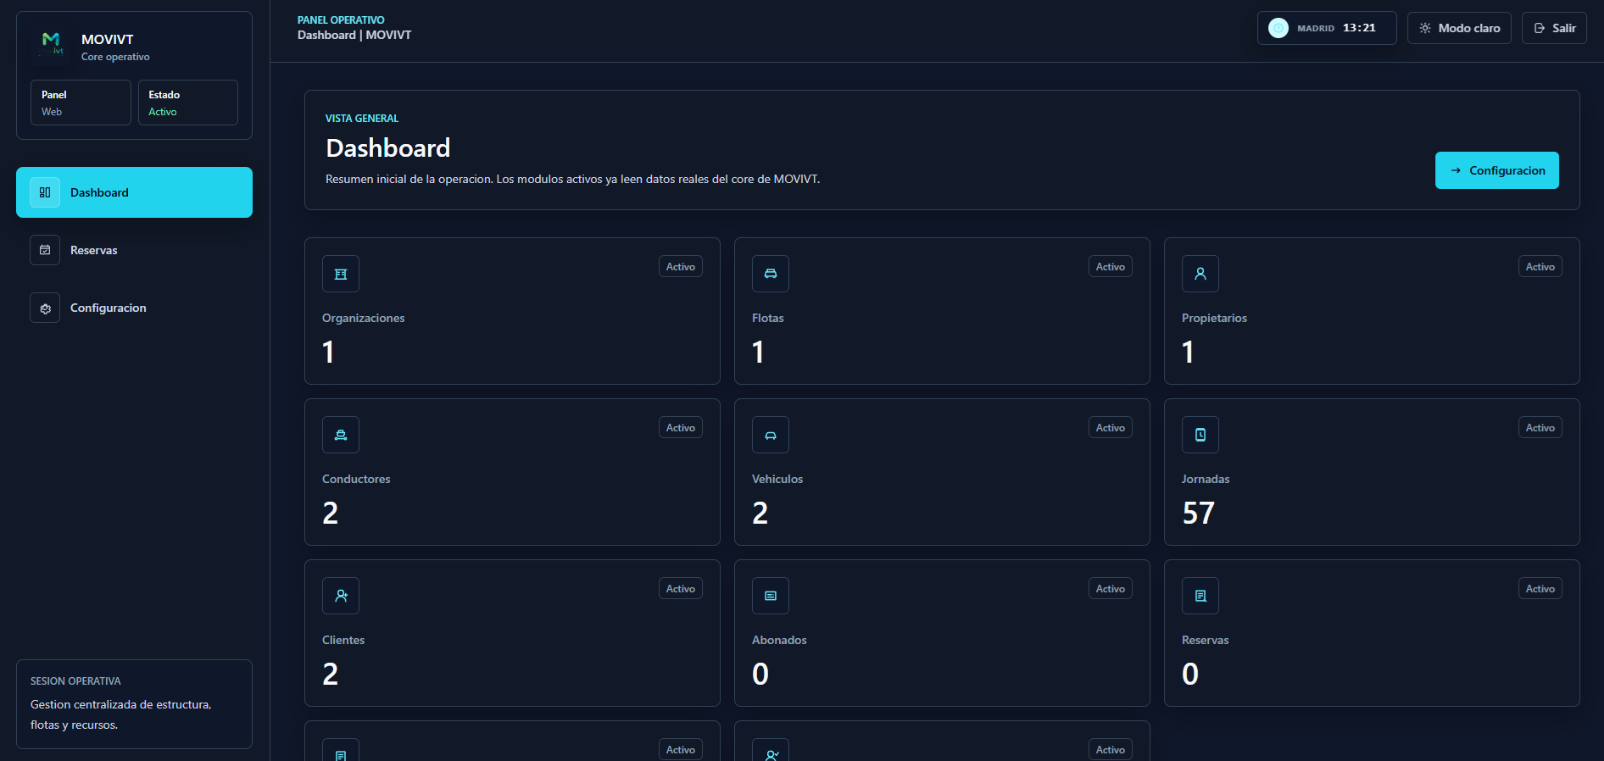Image resolution: width=1604 pixels, height=761 pixels.
Task: Click the Madrid clock circle icon
Action: pos(1278,28)
